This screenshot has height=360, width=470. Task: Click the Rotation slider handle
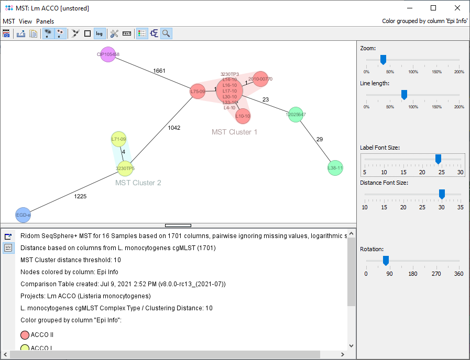tap(386, 261)
